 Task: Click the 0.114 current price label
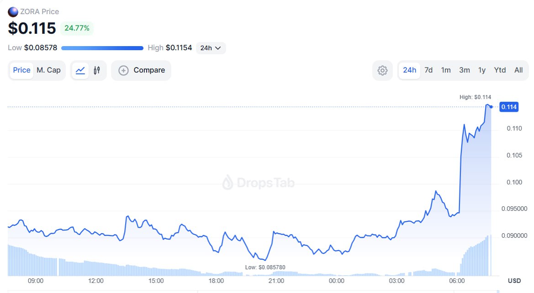pyautogui.click(x=509, y=107)
